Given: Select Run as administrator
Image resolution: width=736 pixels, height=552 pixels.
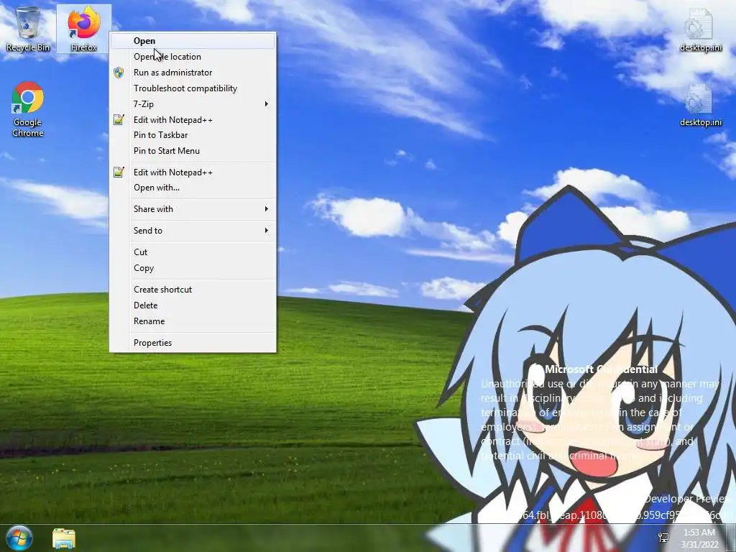Looking at the screenshot, I should (x=193, y=73).
